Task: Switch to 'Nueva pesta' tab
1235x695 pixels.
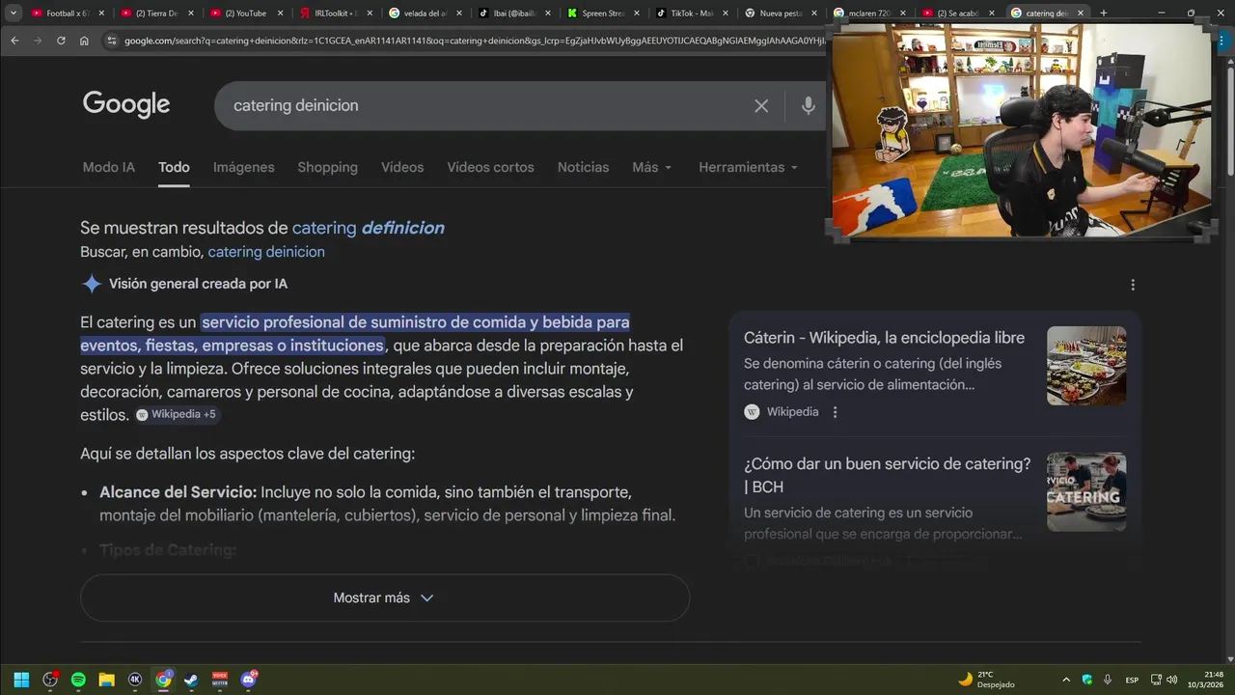Action: 782,14
